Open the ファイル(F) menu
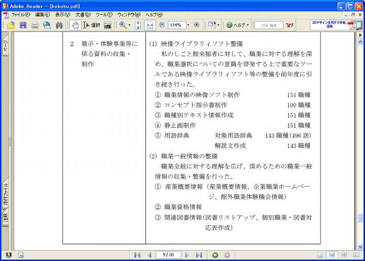This screenshot has width=365, height=261. coord(20,15)
